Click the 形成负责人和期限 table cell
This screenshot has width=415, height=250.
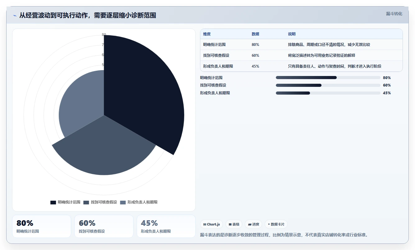point(218,66)
